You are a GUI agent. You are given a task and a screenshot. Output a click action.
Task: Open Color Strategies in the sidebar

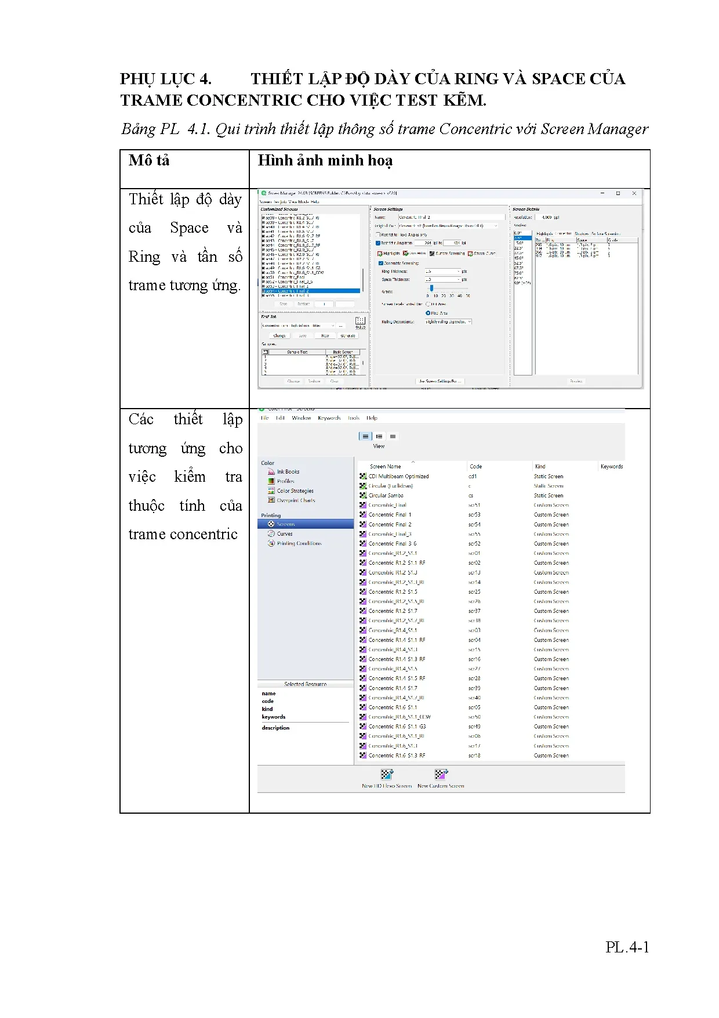point(295,491)
